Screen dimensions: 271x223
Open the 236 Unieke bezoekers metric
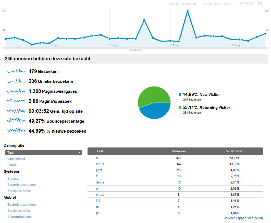coord(51,81)
